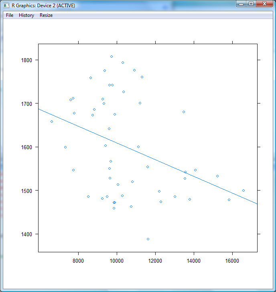Screen dimensions: 276x292
Task: Click the y-axis label 1600
Action: [26, 147]
